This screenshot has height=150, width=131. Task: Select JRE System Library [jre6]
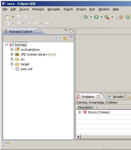[38, 54]
